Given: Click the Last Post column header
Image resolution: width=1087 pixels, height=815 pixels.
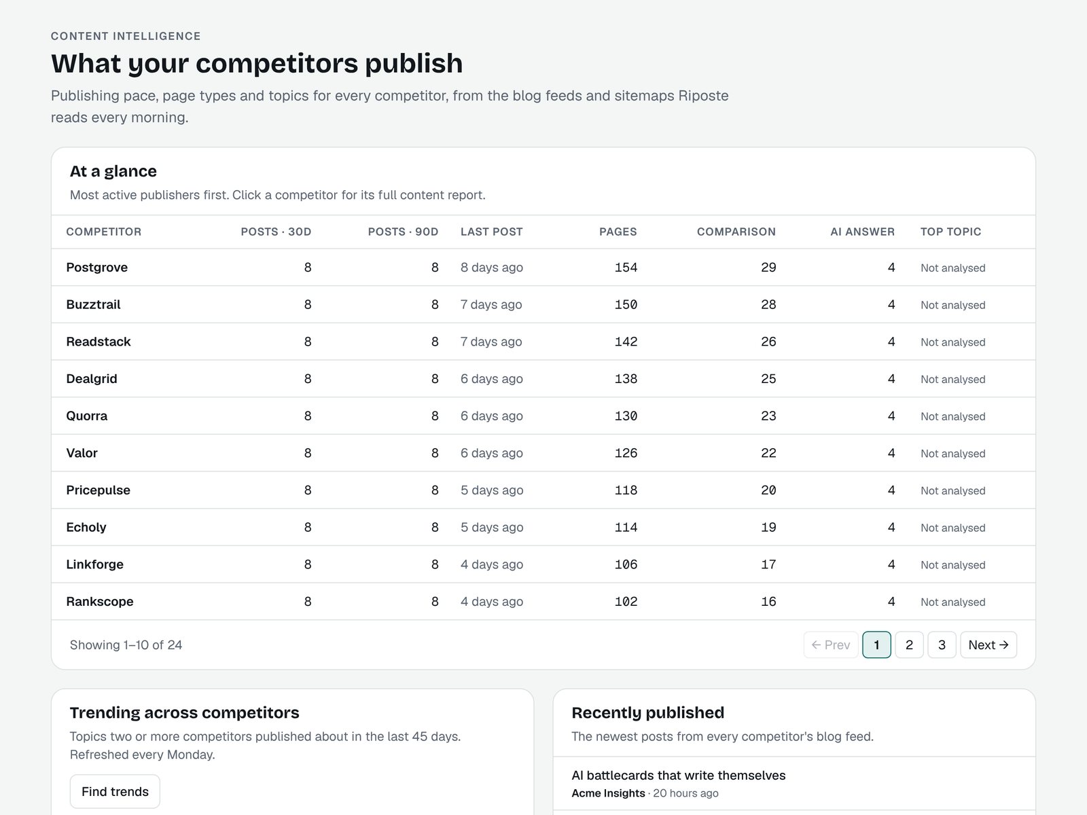Looking at the screenshot, I should click(x=492, y=232).
